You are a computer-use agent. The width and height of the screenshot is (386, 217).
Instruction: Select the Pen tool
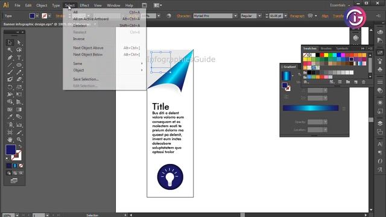[10, 58]
